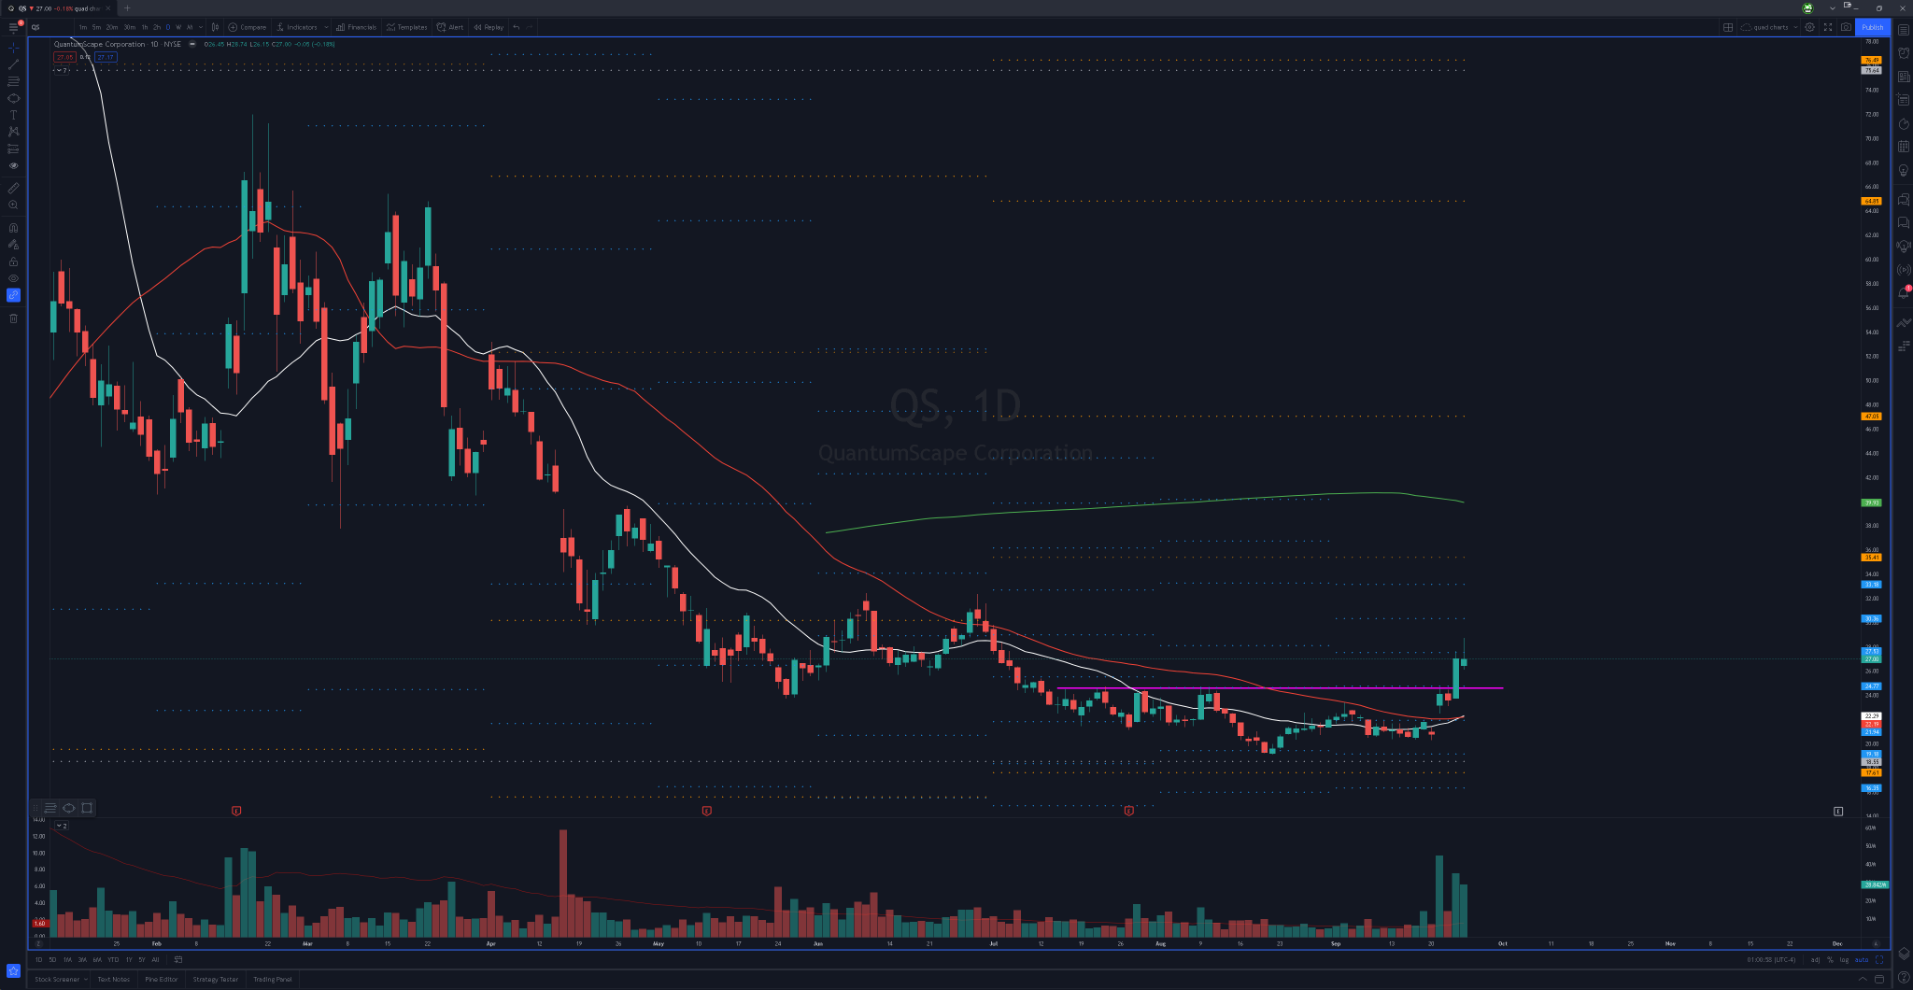Open the notifications bell in right sidebar
Screen dimensions: 1913x990
tap(1903, 293)
